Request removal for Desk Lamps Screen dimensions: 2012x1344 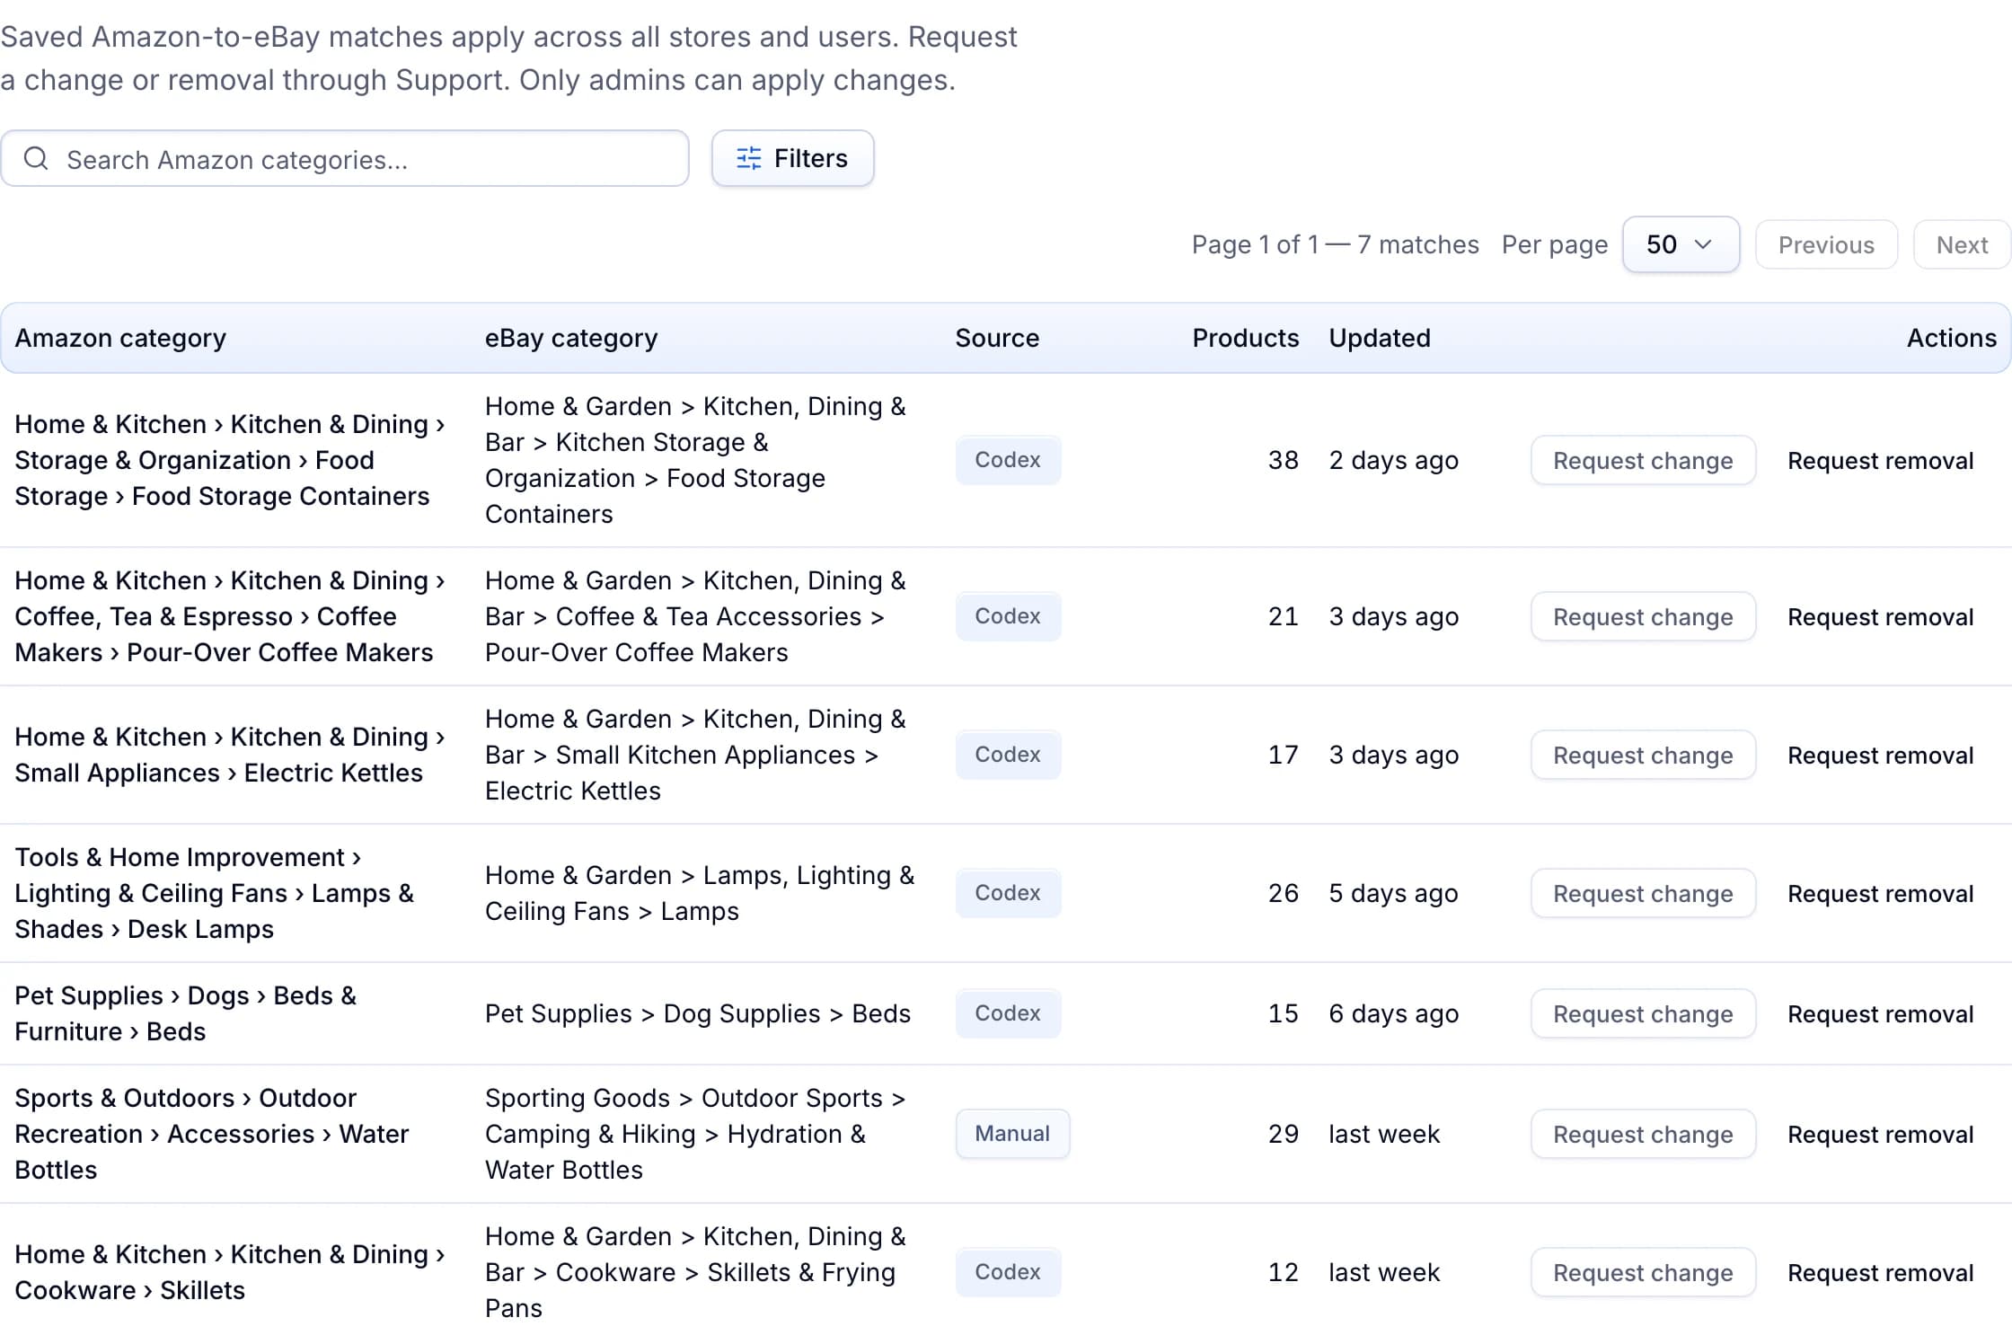click(x=1880, y=893)
